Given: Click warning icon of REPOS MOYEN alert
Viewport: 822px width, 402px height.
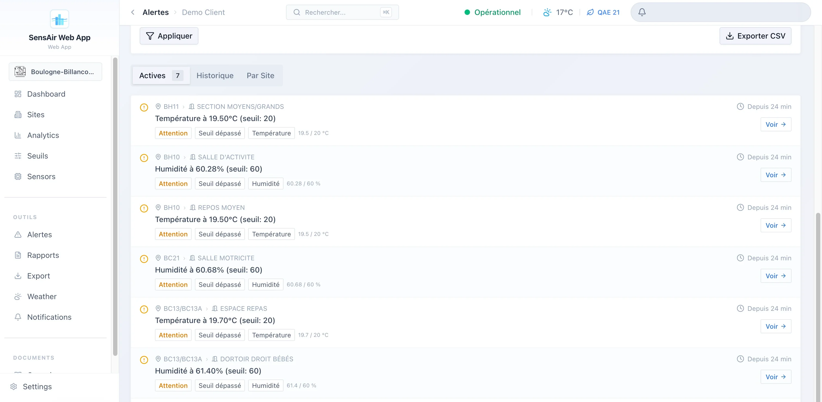Looking at the screenshot, I should point(144,208).
